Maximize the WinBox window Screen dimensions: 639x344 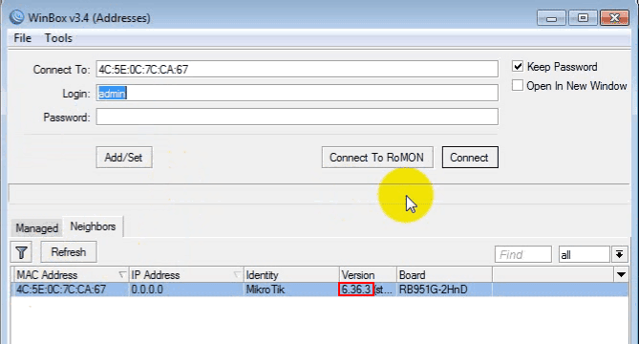pyautogui.click(x=583, y=18)
